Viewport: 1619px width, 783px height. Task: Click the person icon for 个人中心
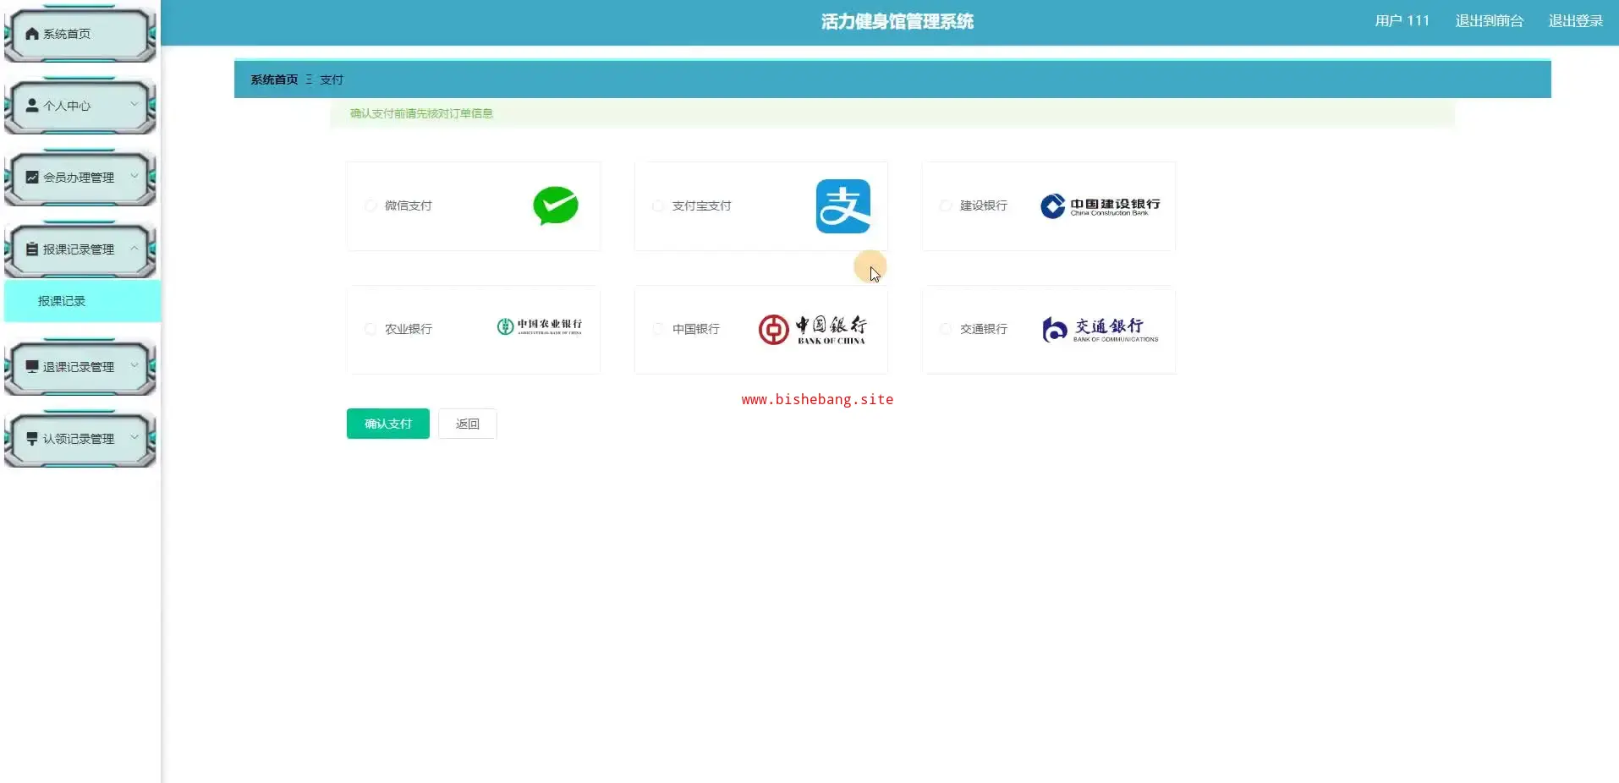(32, 106)
